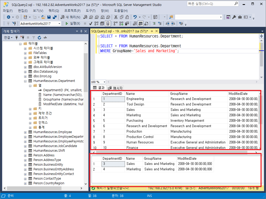Switch output to Results to Text

(135, 24)
